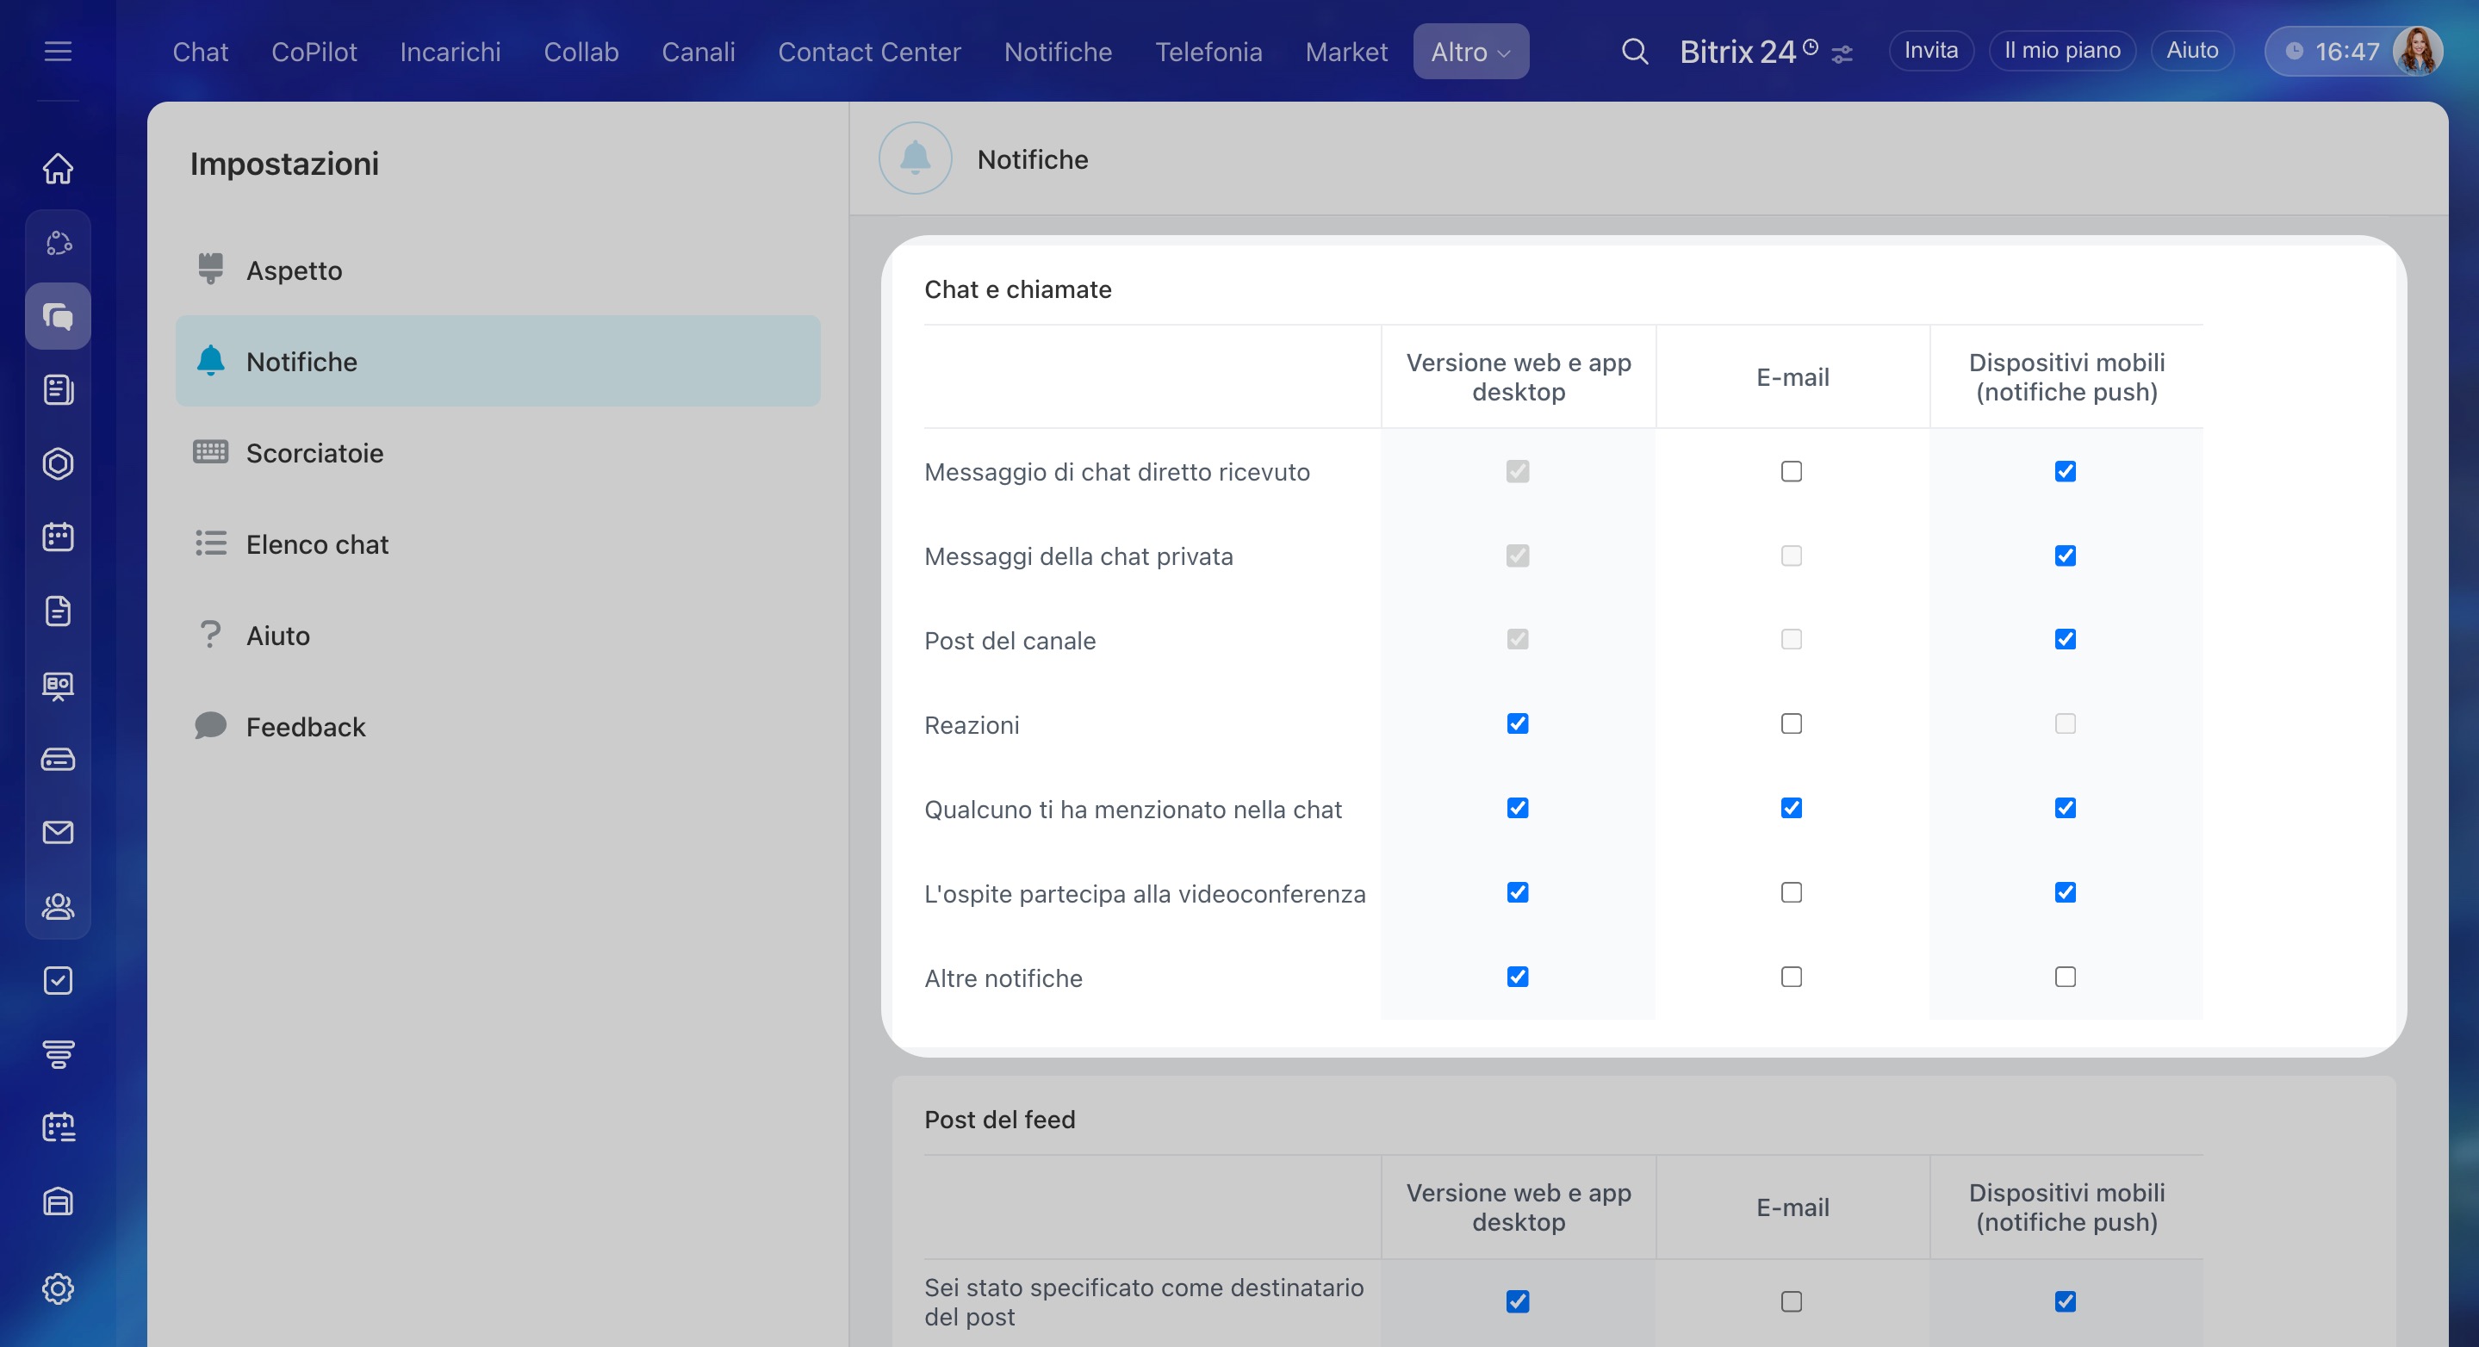Image resolution: width=2479 pixels, height=1347 pixels.
Task: Disable e-mail for chat mention notifications
Action: point(1791,808)
